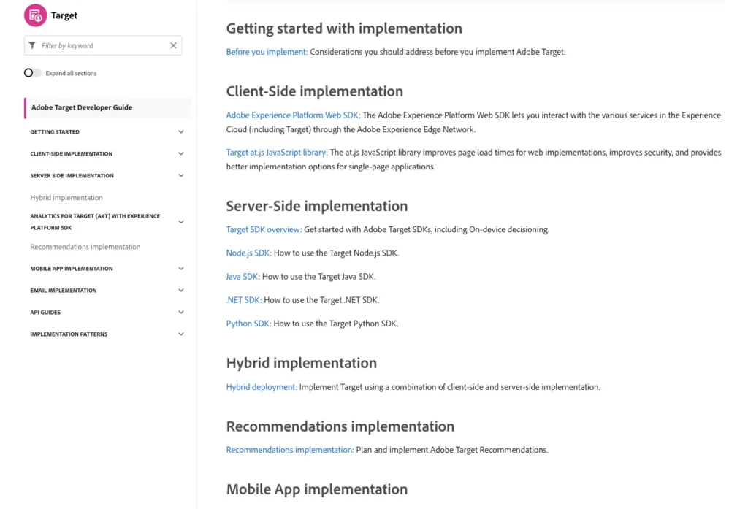Open the Adobe Target Developer Guide entry
This screenshot has height=509, width=748.
(83, 107)
